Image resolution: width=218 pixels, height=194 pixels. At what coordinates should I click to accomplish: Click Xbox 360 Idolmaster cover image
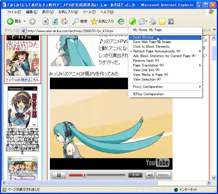pos(23,169)
